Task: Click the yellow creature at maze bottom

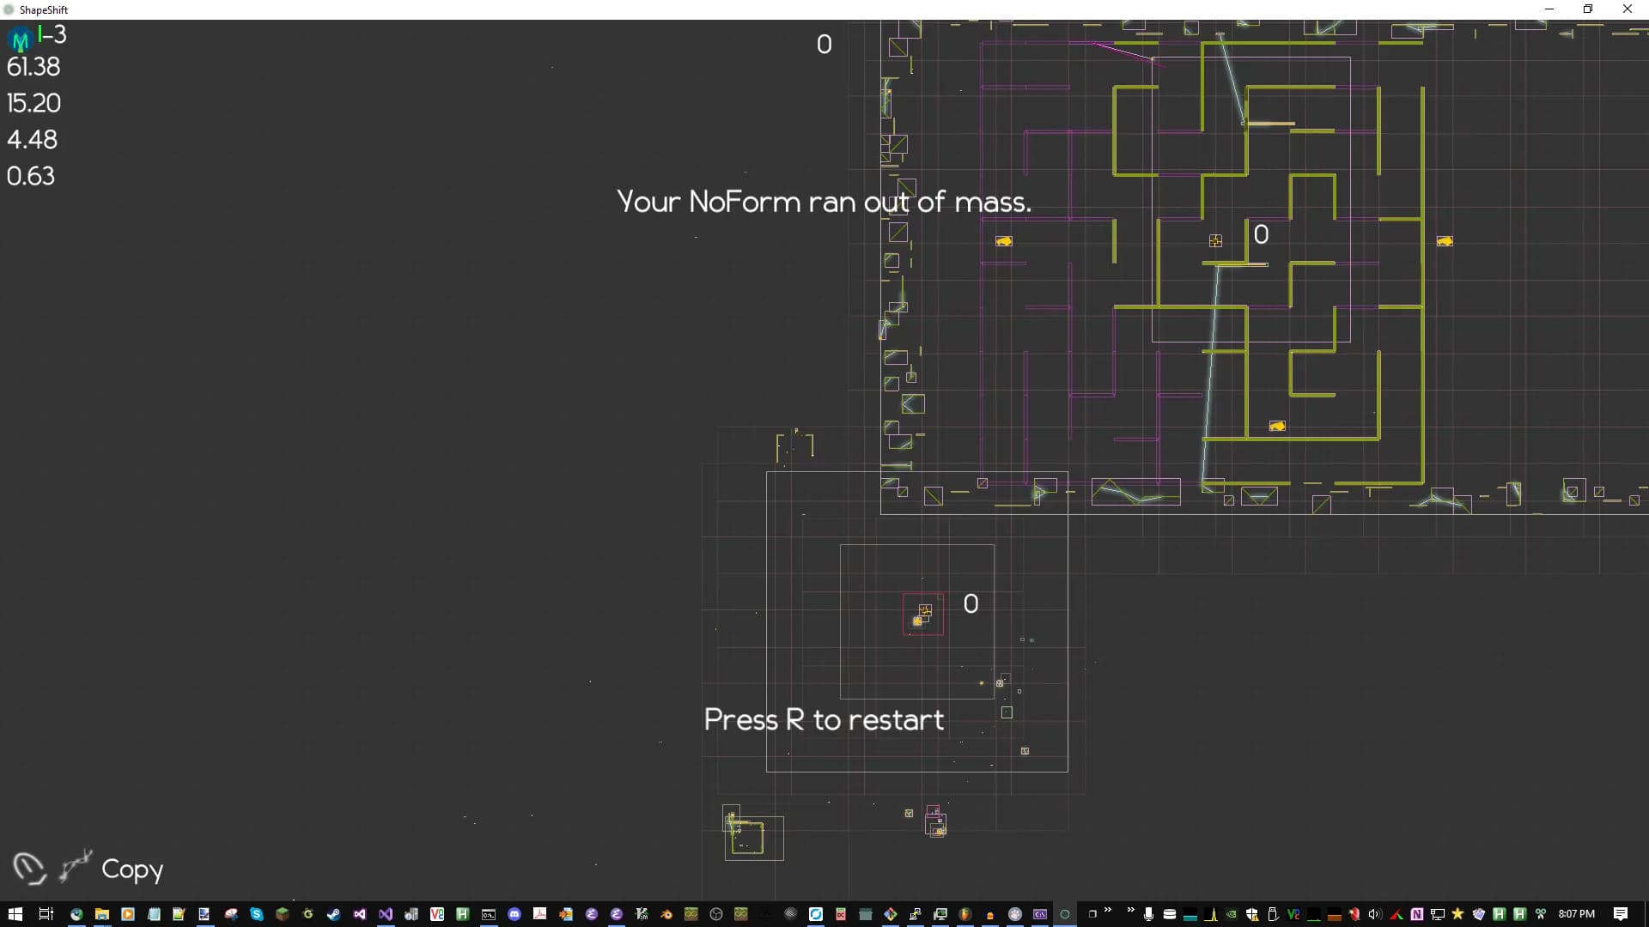Action: 1277,426
